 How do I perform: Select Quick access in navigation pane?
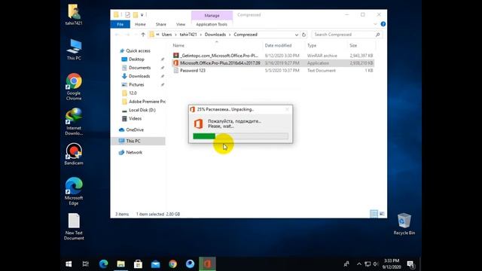[x=138, y=50]
